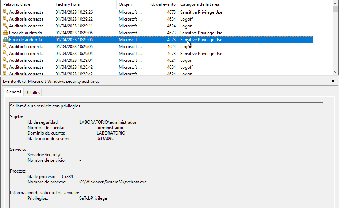Click lock icon of the unselected Error de auditoría row

[5, 33]
